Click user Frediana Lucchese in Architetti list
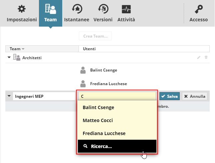This screenshot has width=215, height=163. coord(108,83)
